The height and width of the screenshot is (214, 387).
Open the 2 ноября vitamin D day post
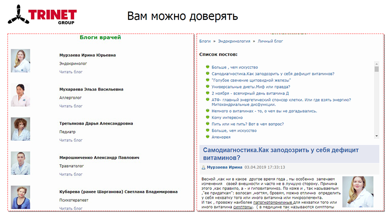point(250,93)
